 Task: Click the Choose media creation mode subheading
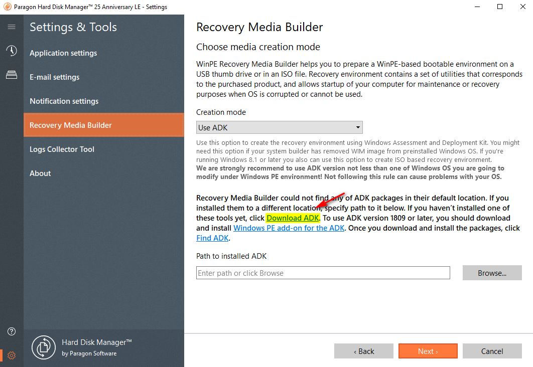tap(258, 47)
